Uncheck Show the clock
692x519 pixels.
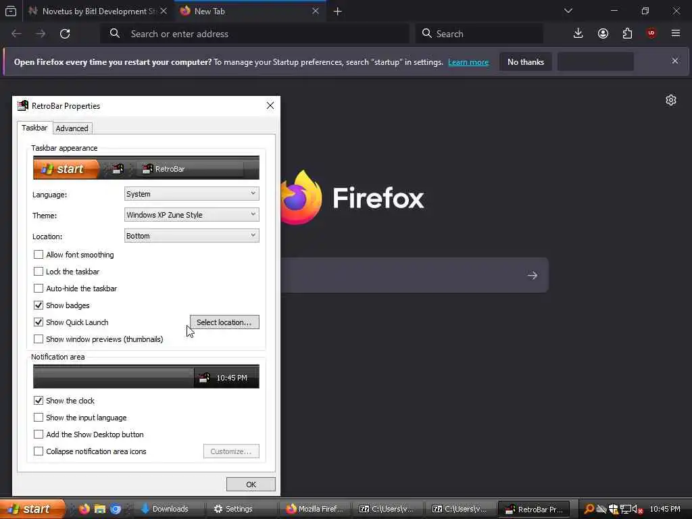[39, 401]
